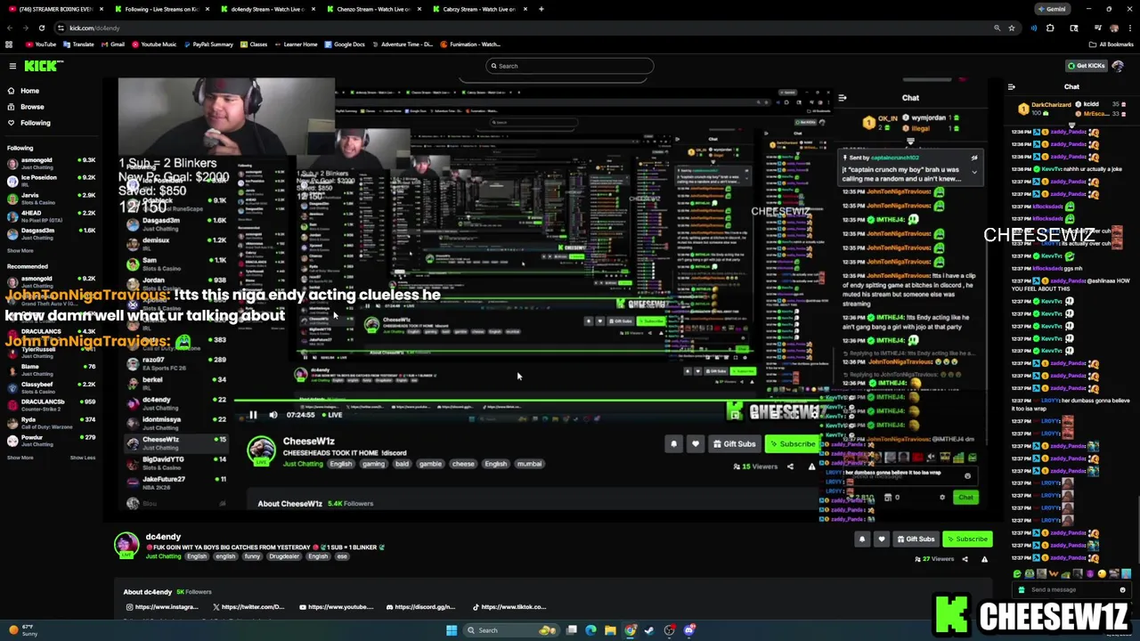Open Google Docs bookmark
1140x641 pixels.
pos(345,44)
